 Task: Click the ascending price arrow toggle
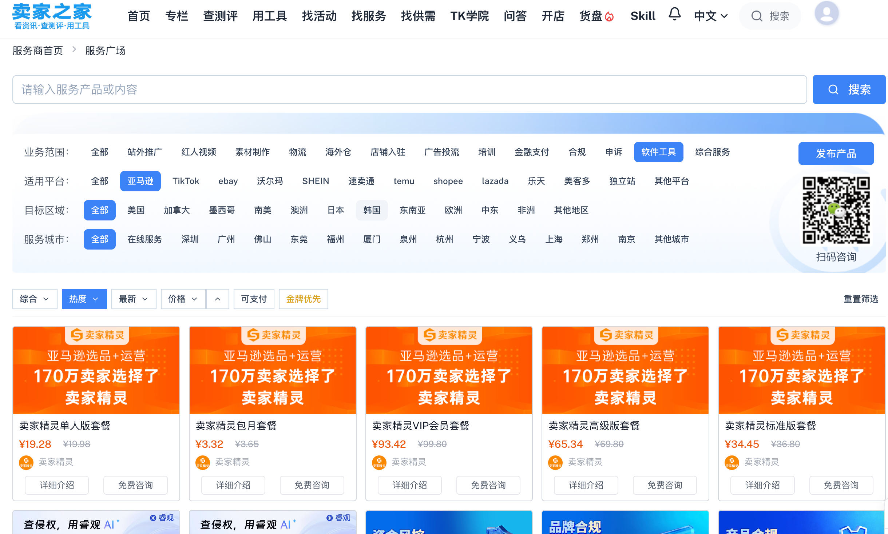point(218,299)
